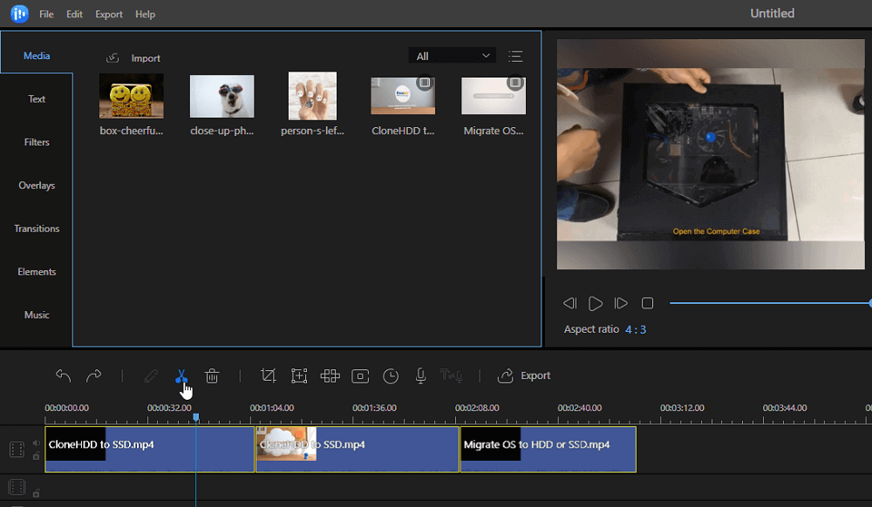Switch media view with the list icon

[x=515, y=56]
